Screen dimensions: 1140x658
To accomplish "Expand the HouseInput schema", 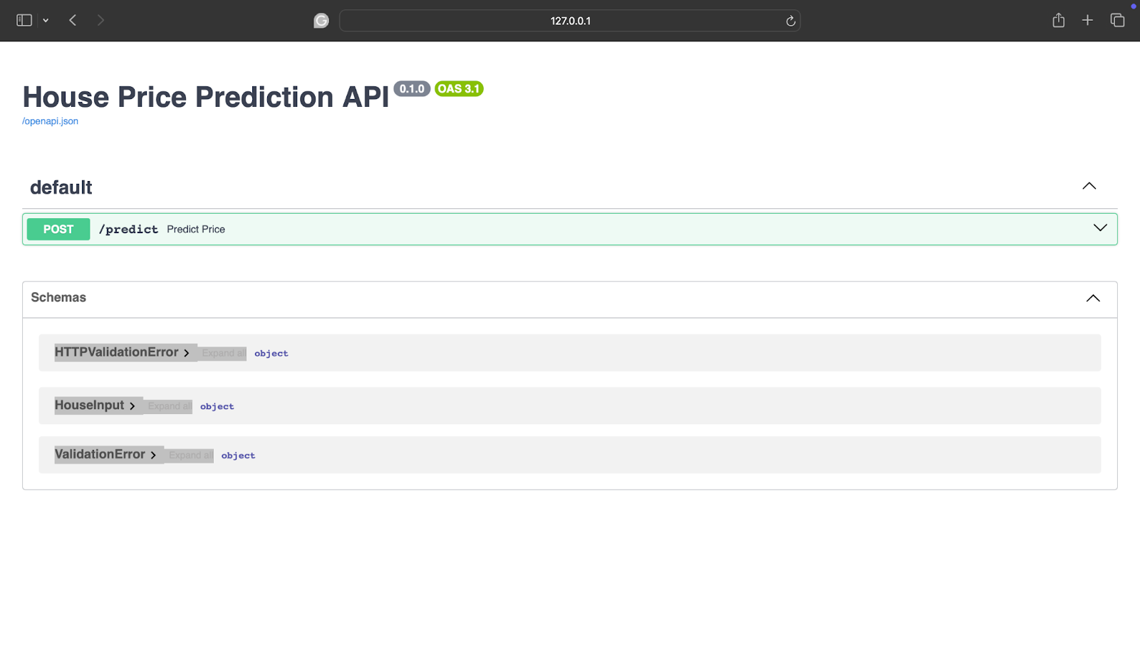I will 95,405.
